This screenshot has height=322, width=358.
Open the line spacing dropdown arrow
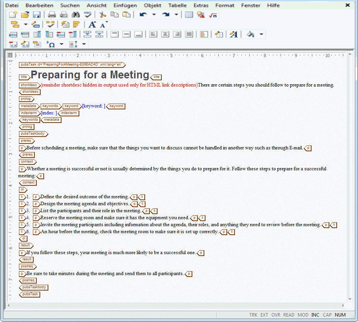pos(84,44)
